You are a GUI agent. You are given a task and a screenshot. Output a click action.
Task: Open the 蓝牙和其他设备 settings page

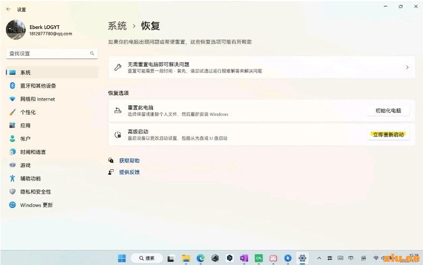(38, 86)
